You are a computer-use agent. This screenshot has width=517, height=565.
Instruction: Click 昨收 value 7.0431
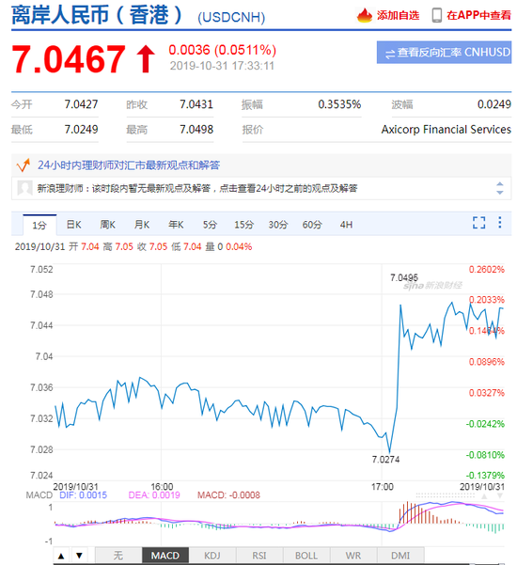point(196,104)
